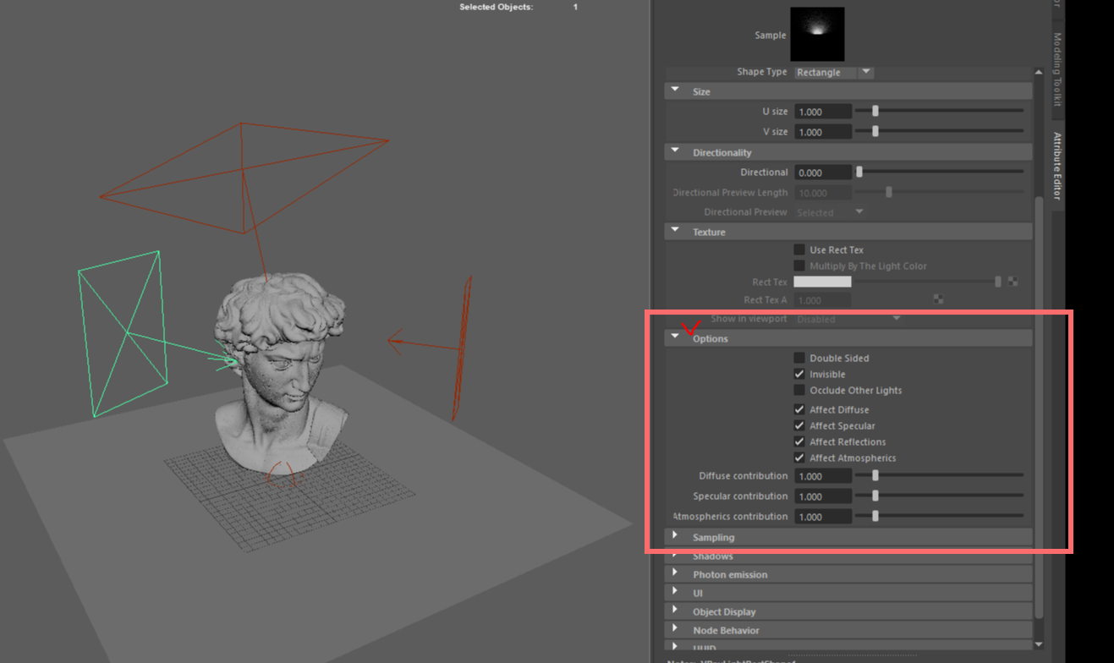Click the Specular contribution value field

pyautogui.click(x=823, y=496)
